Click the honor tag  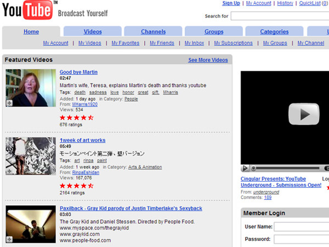coord(128,92)
